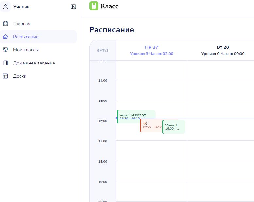
Task: Collapse the sidebar panel icon
Action: point(73,7)
